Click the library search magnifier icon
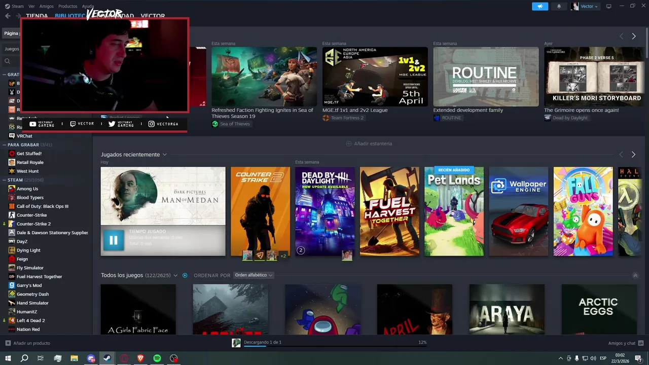The image size is (649, 365). [8, 61]
